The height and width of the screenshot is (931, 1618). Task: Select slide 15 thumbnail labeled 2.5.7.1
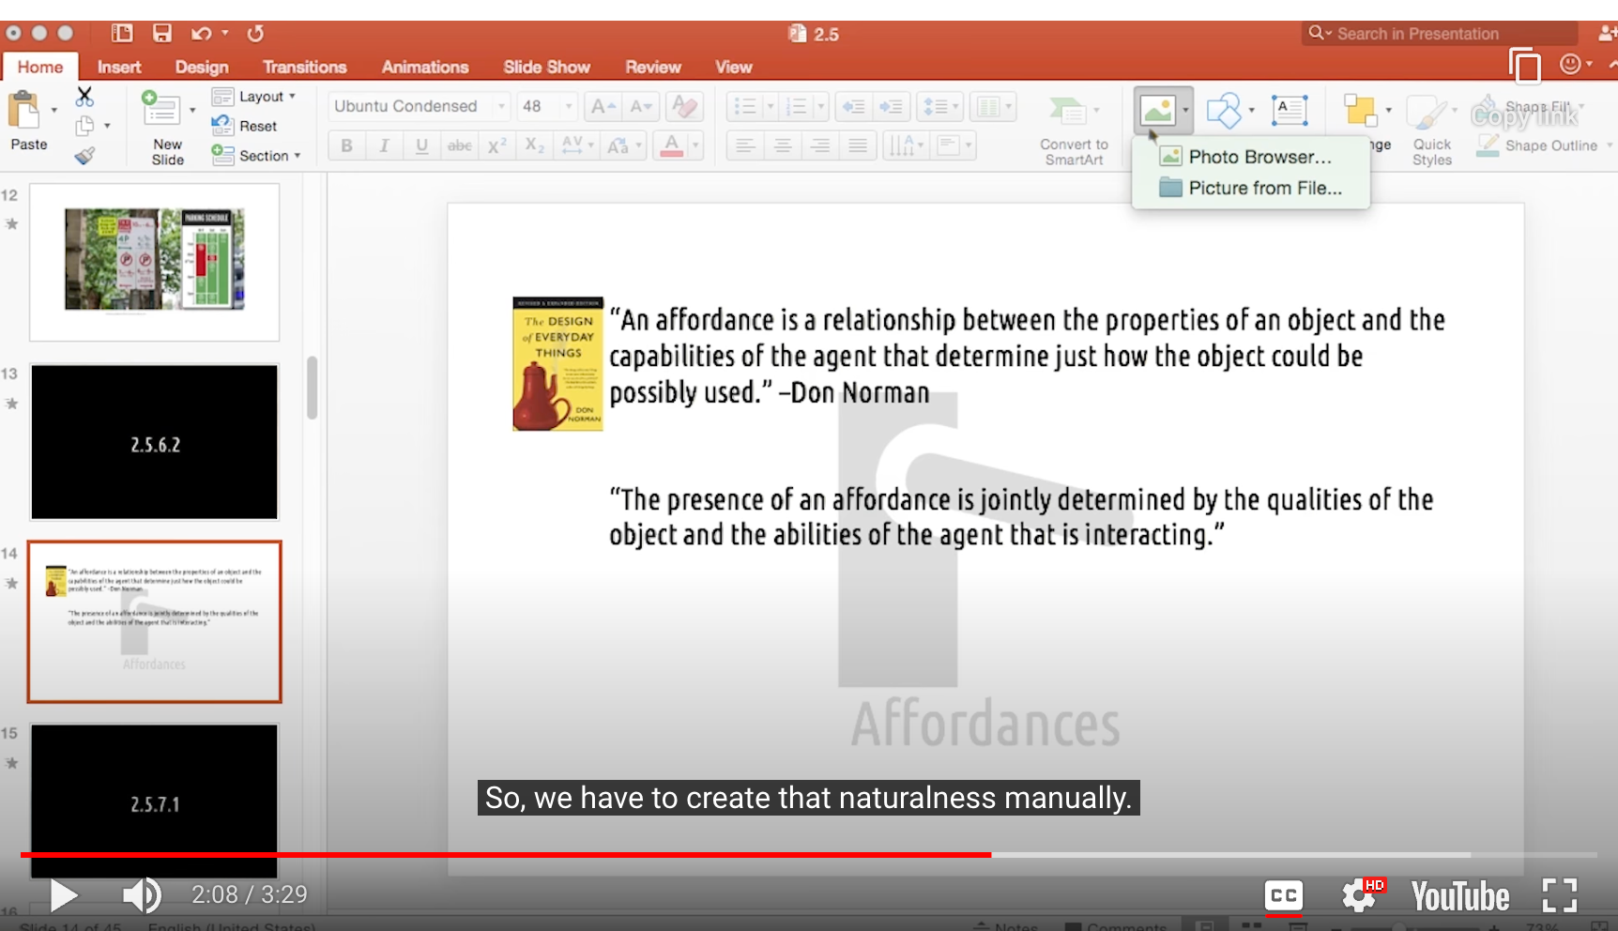[x=155, y=801]
